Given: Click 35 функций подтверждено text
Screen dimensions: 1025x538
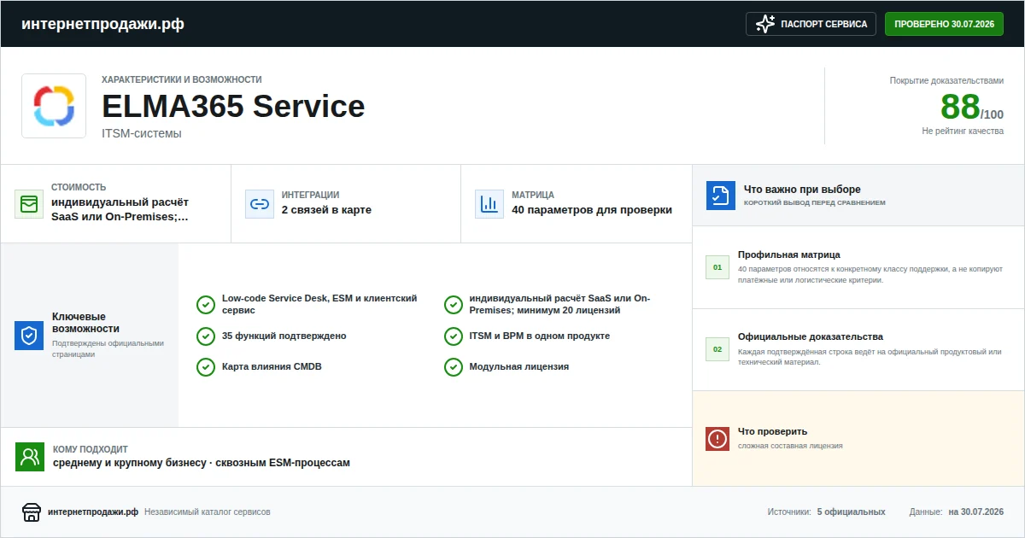Looking at the screenshot, I should pos(284,336).
